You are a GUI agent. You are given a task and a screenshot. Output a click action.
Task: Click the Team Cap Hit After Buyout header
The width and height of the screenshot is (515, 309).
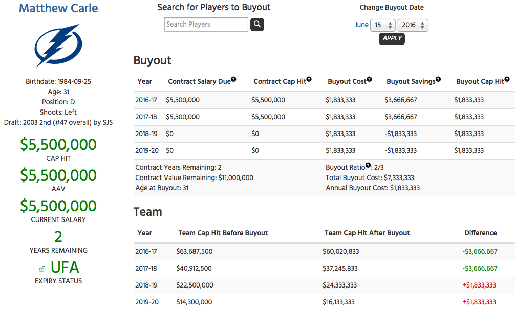(x=367, y=233)
